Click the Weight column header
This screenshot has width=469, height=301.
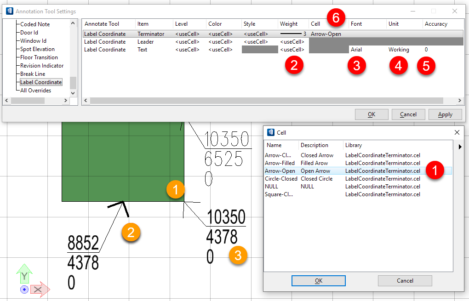pos(289,24)
